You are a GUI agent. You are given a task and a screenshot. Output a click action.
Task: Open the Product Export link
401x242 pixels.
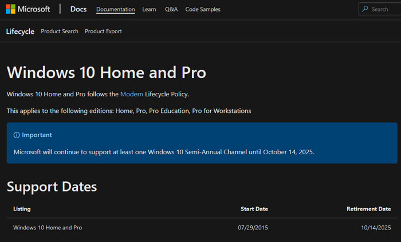[x=103, y=31]
